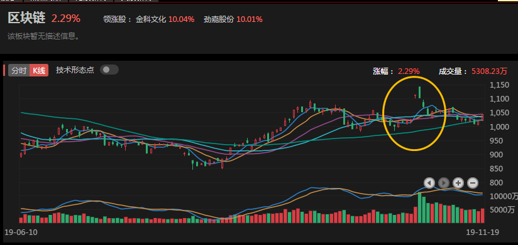Zoom in chart with the plus button
The height and width of the screenshot is (245, 518).
[x=458, y=182]
